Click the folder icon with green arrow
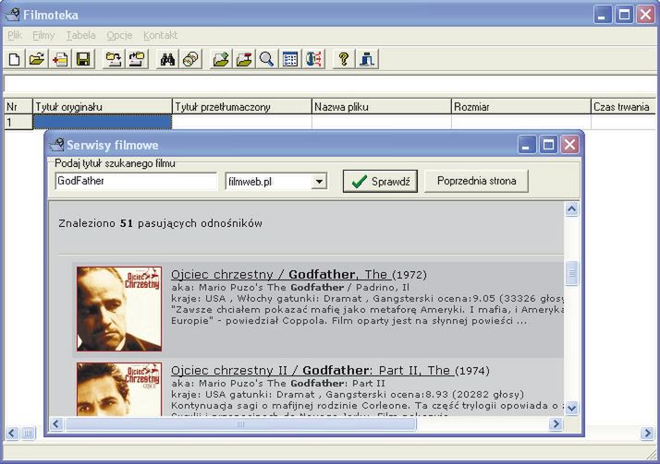660x464 pixels. pos(221,59)
